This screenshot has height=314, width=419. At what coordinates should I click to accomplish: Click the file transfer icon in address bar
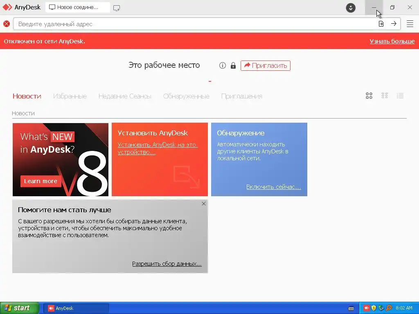pos(381,24)
